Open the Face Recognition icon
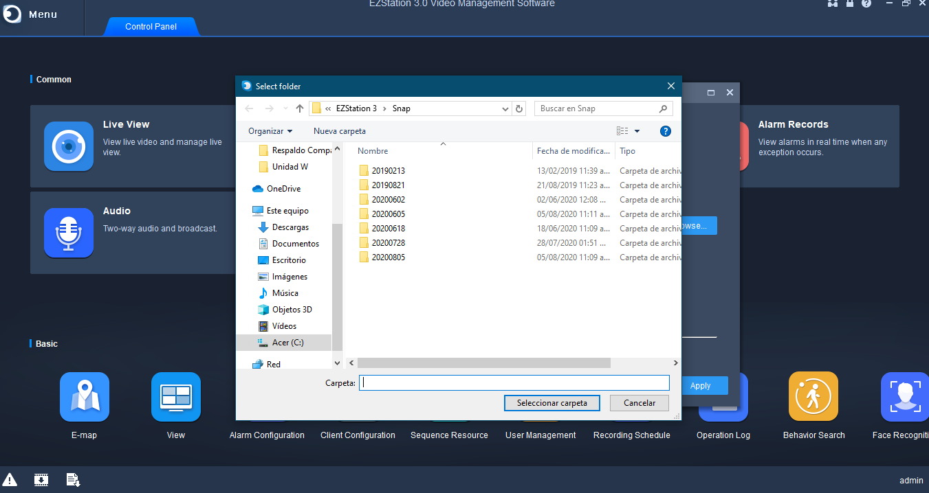 click(x=905, y=397)
